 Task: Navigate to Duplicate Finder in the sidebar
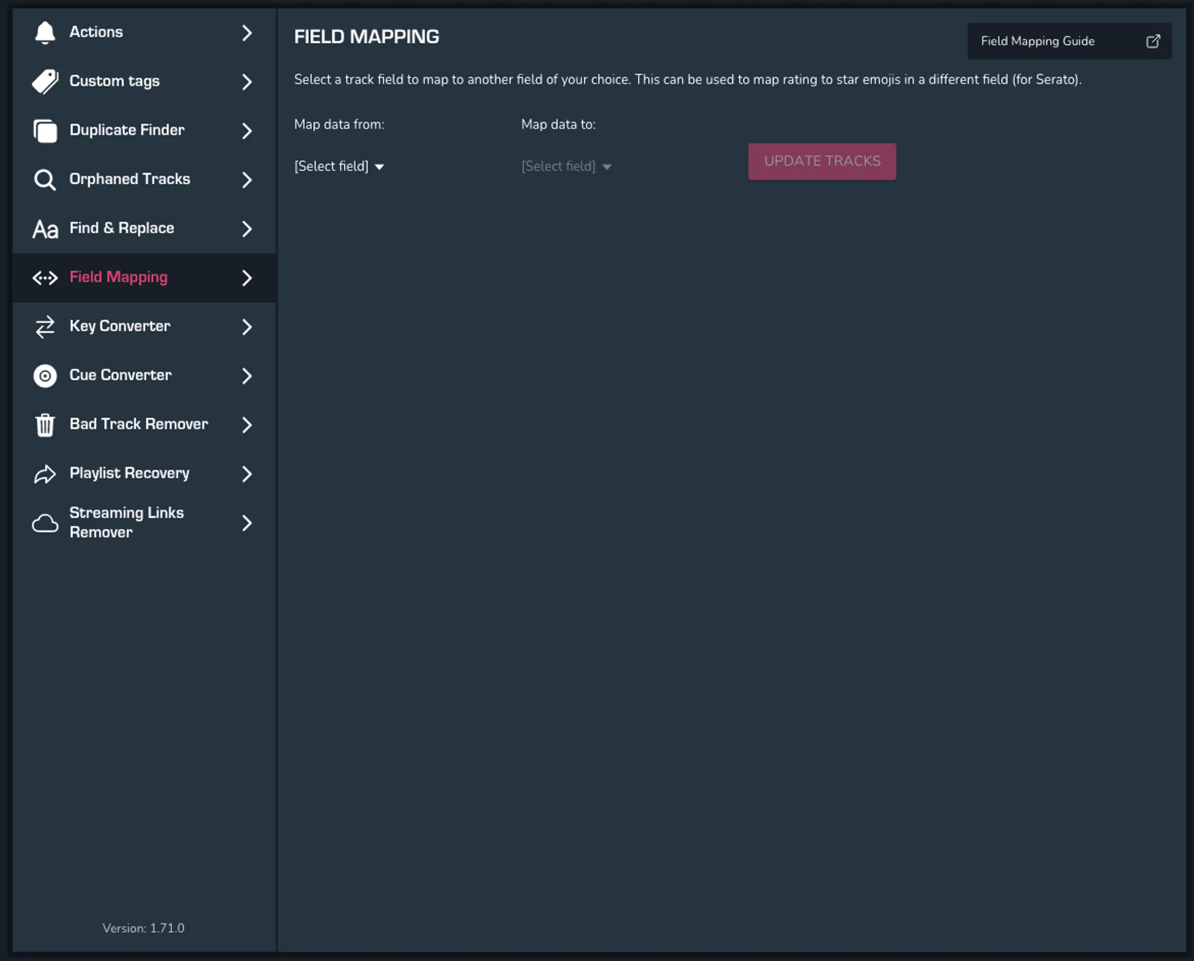click(x=127, y=130)
